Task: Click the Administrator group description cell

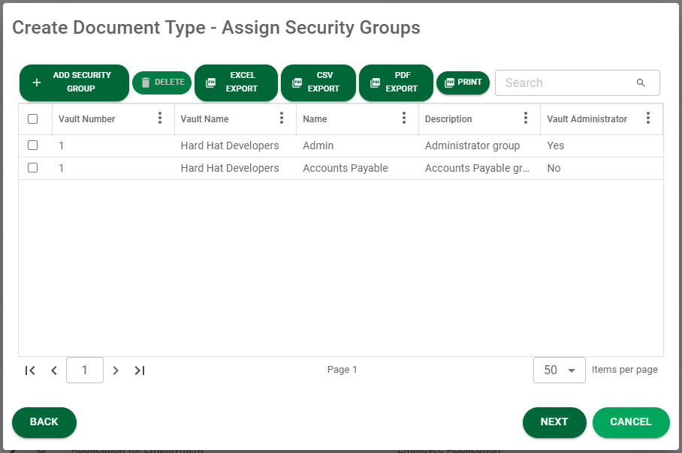Action: click(472, 145)
